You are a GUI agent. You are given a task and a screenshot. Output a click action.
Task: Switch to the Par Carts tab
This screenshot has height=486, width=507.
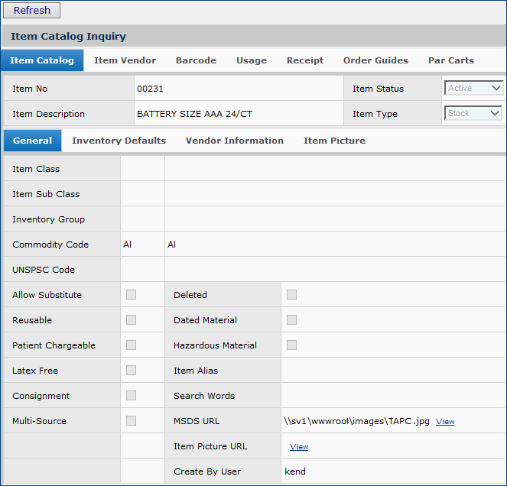[x=451, y=60]
